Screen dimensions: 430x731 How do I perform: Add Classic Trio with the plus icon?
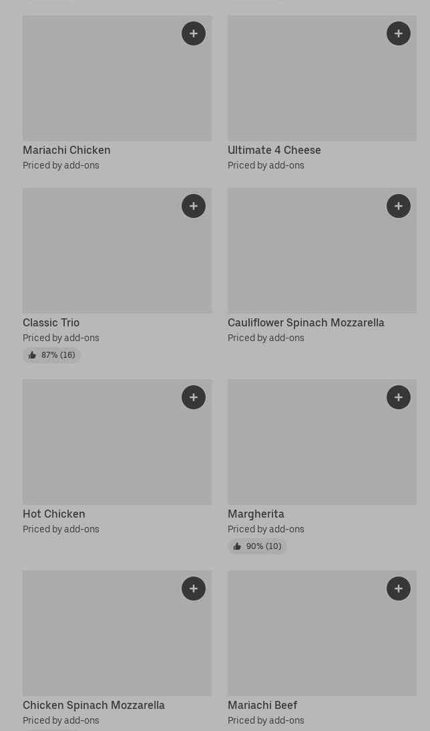pos(194,206)
